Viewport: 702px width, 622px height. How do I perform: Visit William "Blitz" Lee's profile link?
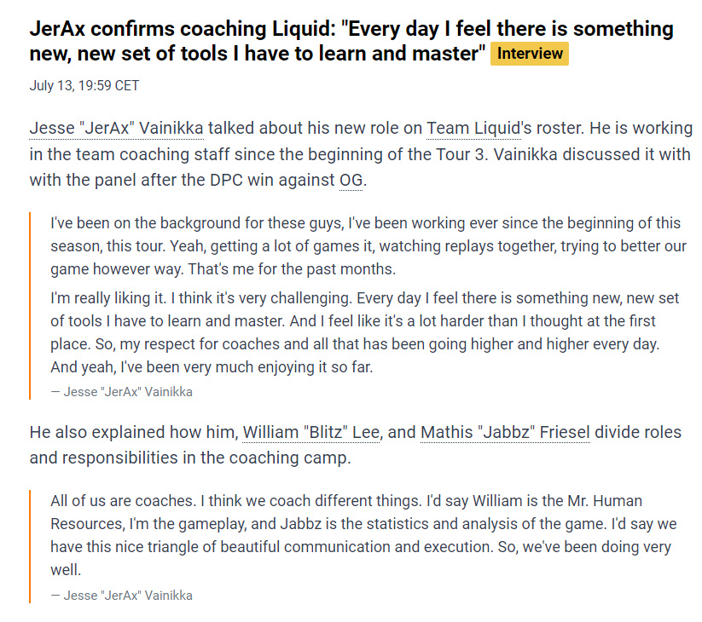click(311, 432)
